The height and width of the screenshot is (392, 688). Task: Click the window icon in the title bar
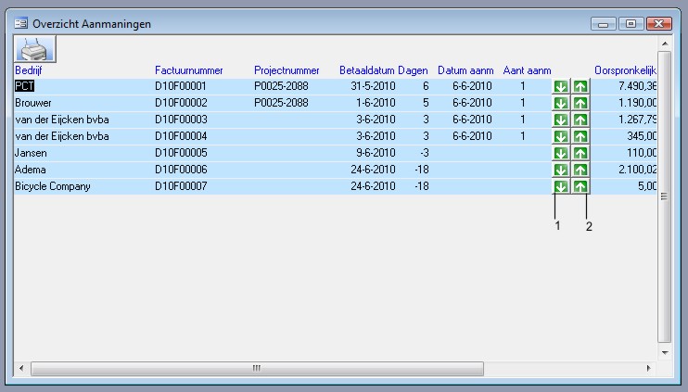click(20, 23)
